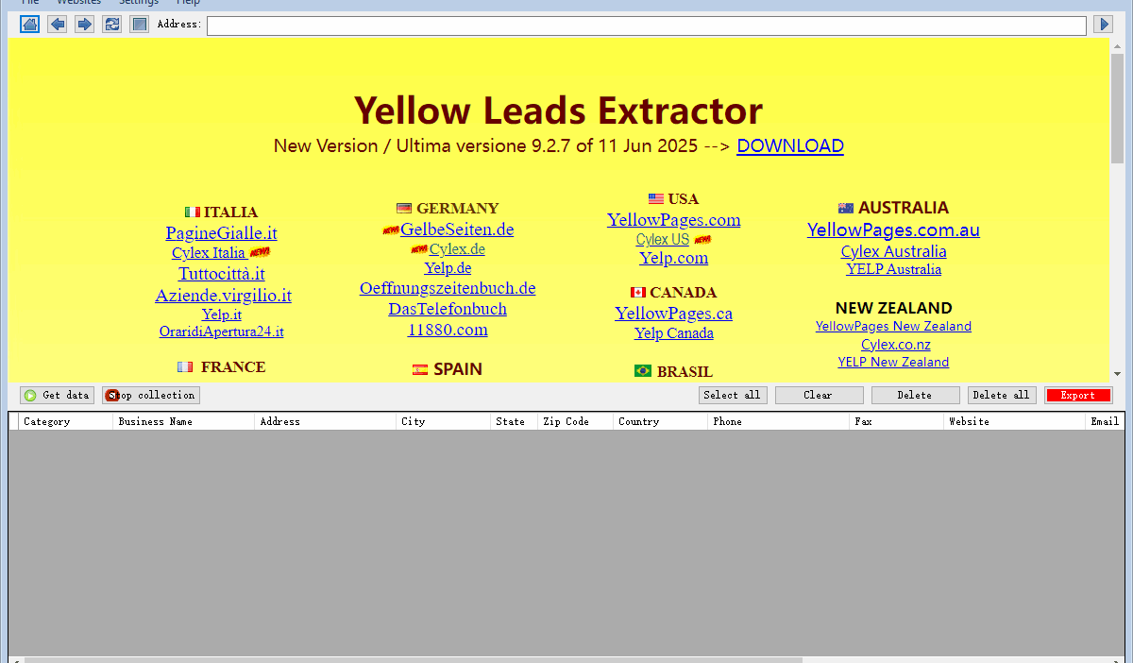Image resolution: width=1133 pixels, height=663 pixels.
Task: Click the Website column header
Action: coord(1014,421)
